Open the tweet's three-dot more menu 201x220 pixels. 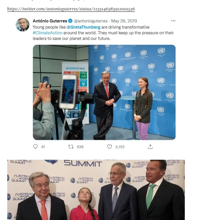click(x=173, y=21)
